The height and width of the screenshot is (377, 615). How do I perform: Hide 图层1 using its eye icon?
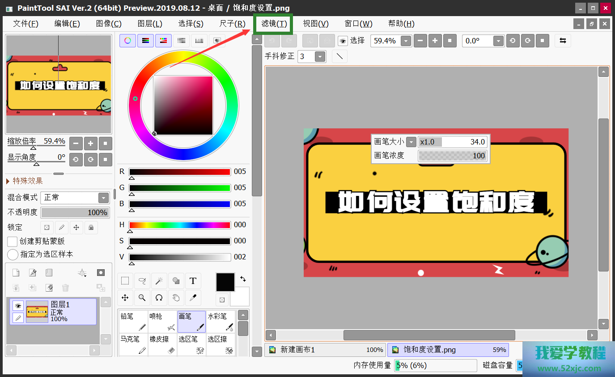[x=18, y=306]
